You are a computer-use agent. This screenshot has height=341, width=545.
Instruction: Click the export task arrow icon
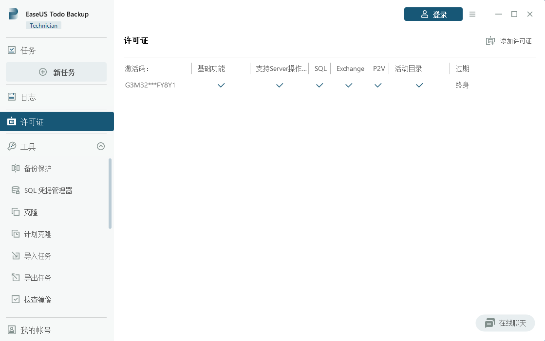coord(16,278)
